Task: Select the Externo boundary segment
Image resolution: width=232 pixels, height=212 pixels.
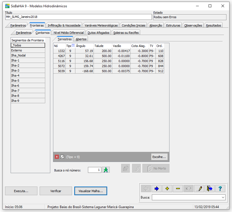Action: [x=28, y=50]
